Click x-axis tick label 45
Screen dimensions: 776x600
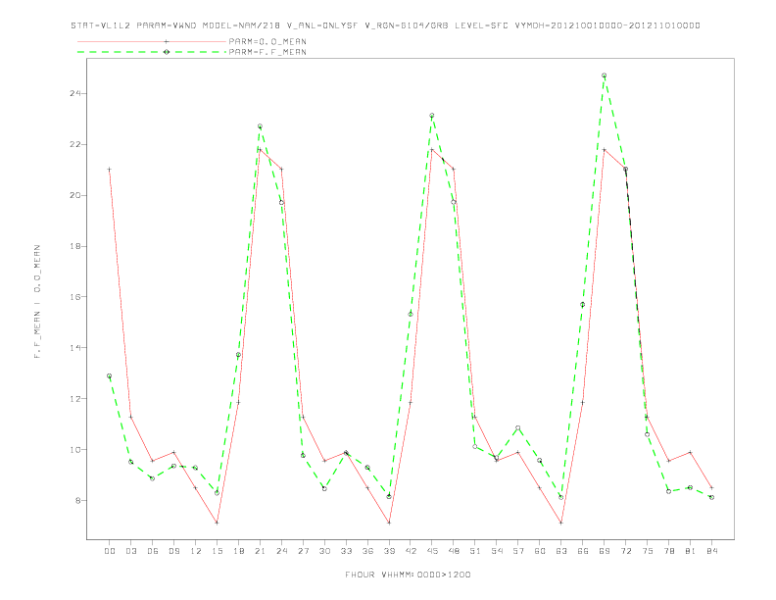(x=432, y=551)
